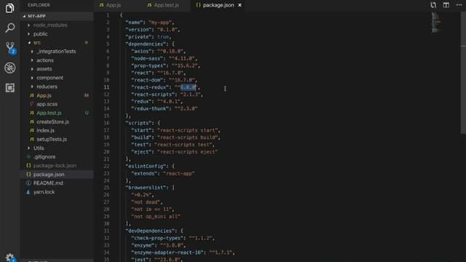Close the package.json tab

click(x=240, y=5)
